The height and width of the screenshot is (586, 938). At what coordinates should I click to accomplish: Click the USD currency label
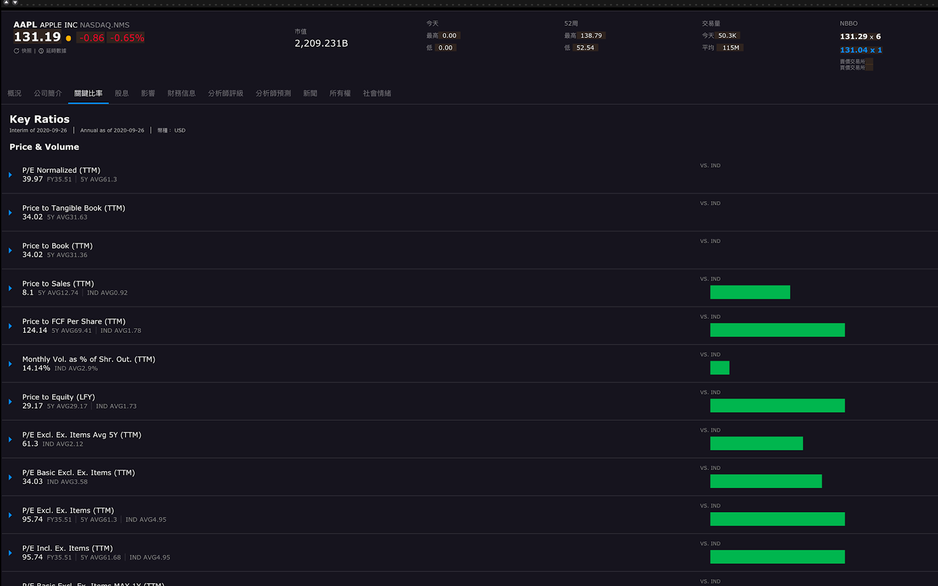(180, 131)
